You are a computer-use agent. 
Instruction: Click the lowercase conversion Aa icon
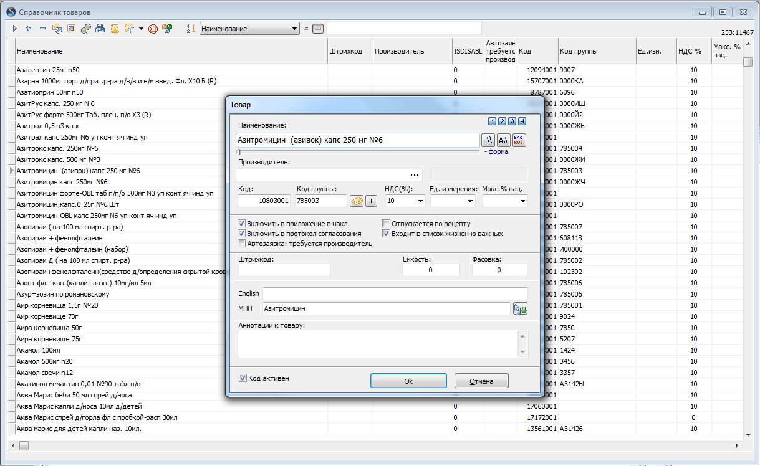pos(504,140)
